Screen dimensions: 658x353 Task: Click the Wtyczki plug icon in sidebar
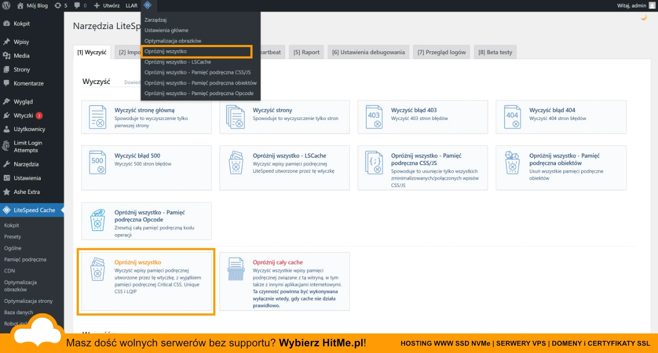7,115
